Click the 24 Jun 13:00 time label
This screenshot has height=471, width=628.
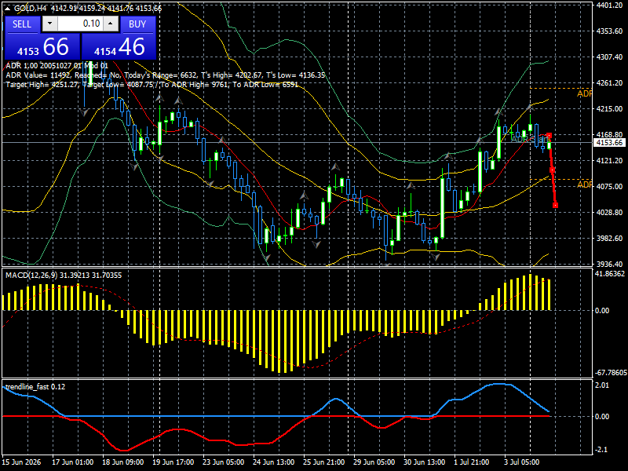[273, 462]
